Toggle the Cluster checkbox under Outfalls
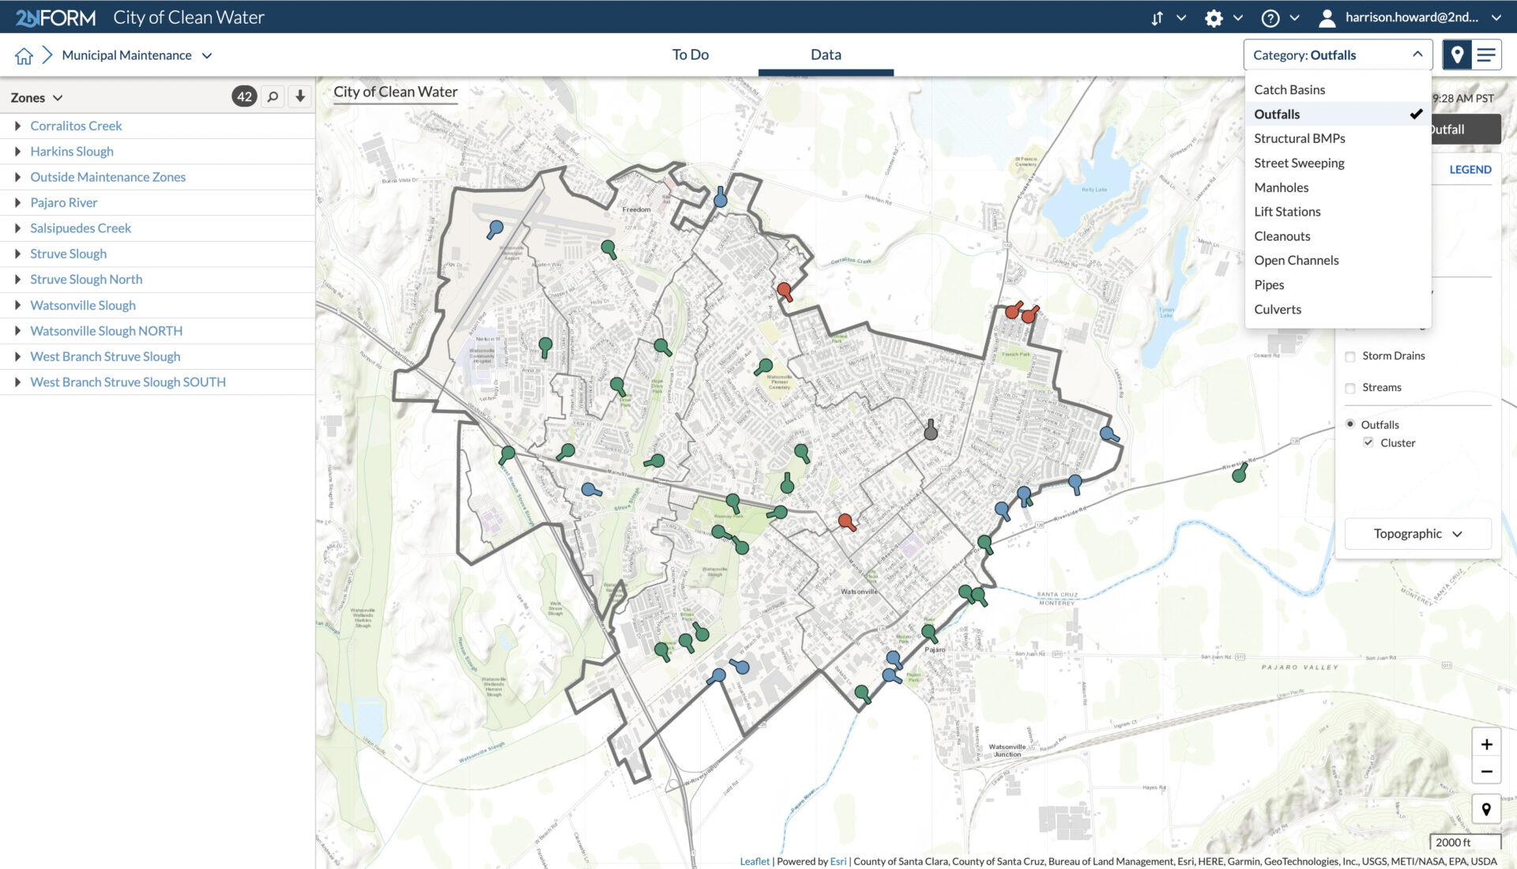Viewport: 1517px width, 869px height. pos(1368,442)
